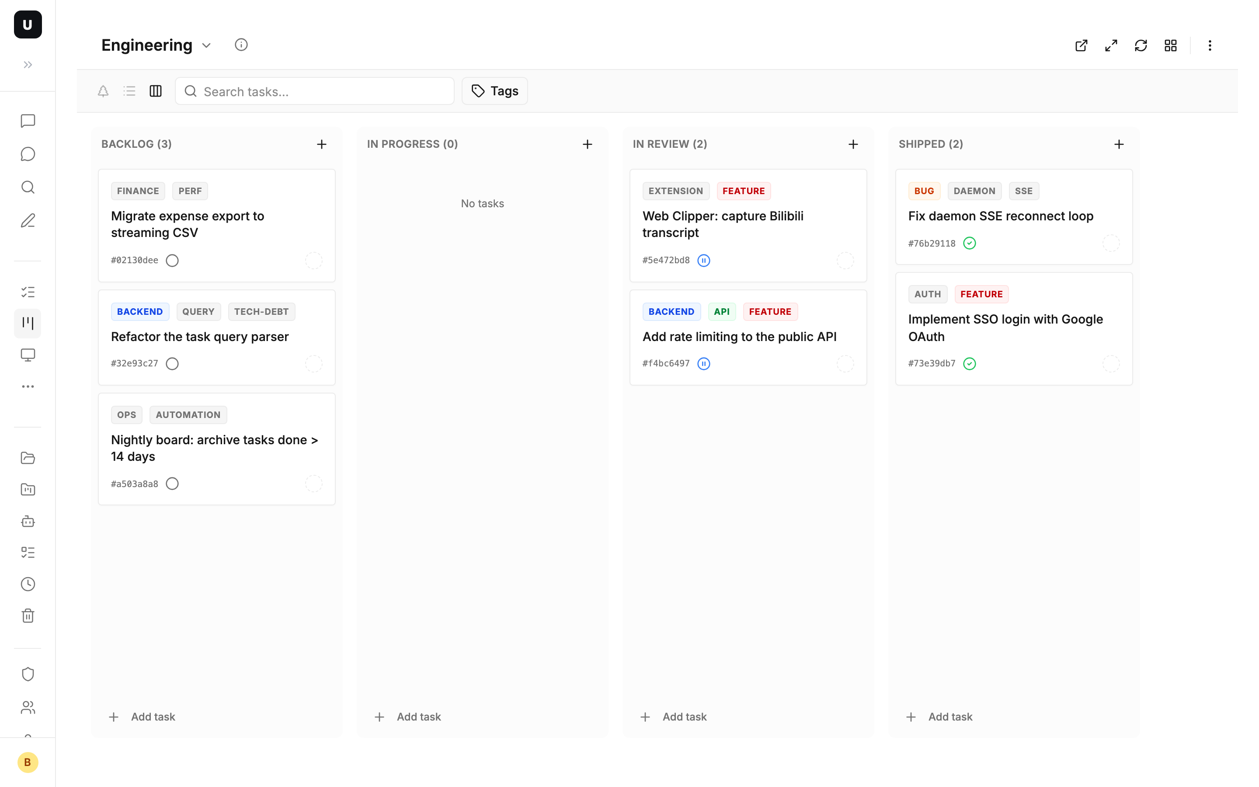
Task: Switch to list view
Action: 129,91
